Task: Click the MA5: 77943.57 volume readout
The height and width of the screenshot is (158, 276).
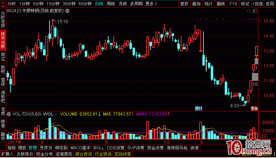Action: (x=117, y=114)
